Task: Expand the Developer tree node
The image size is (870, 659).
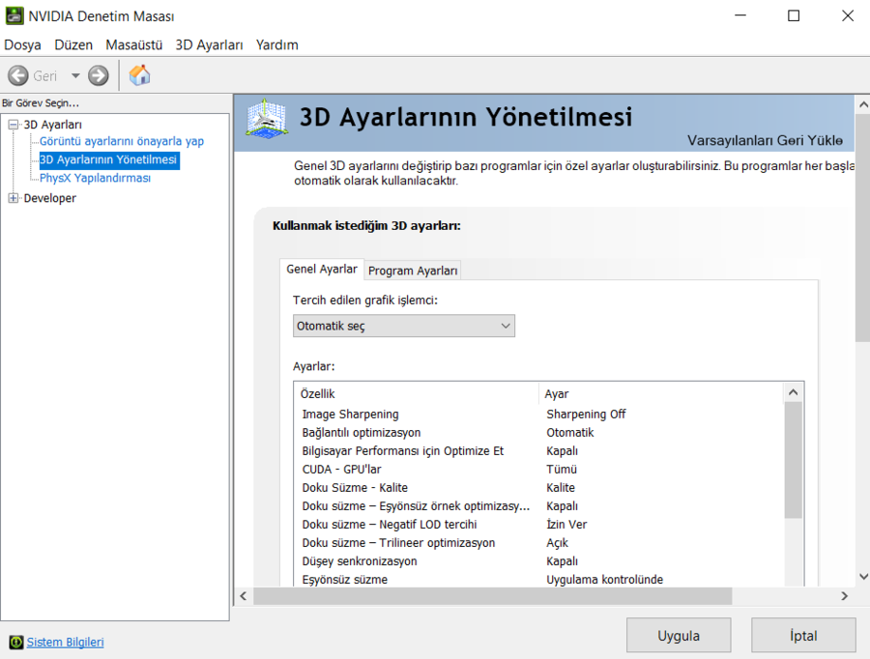Action: [x=14, y=198]
